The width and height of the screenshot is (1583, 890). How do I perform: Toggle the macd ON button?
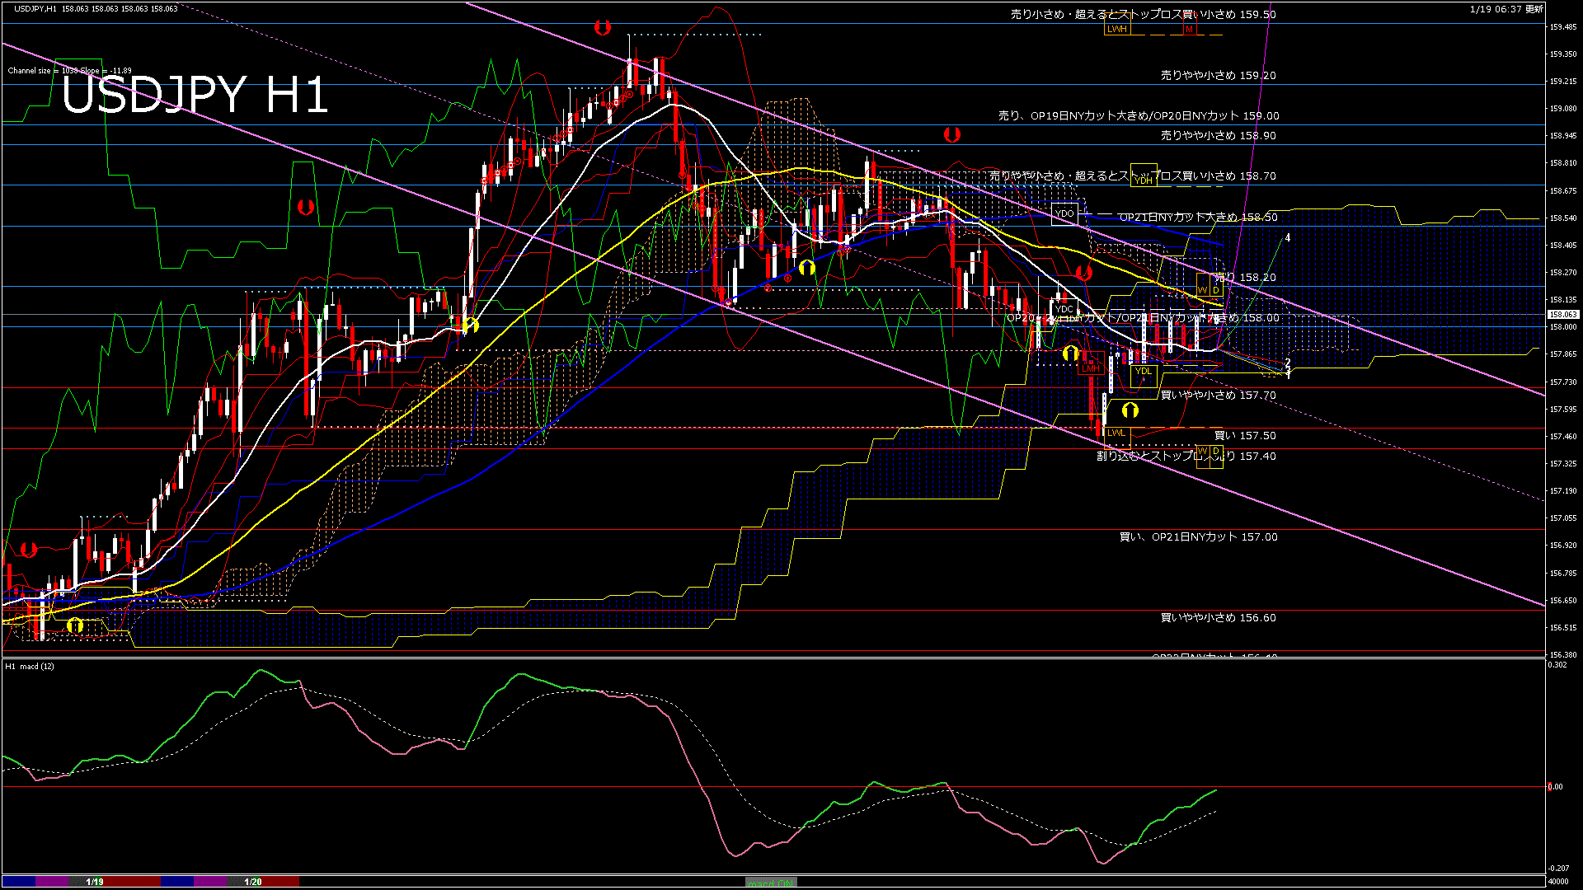click(771, 883)
